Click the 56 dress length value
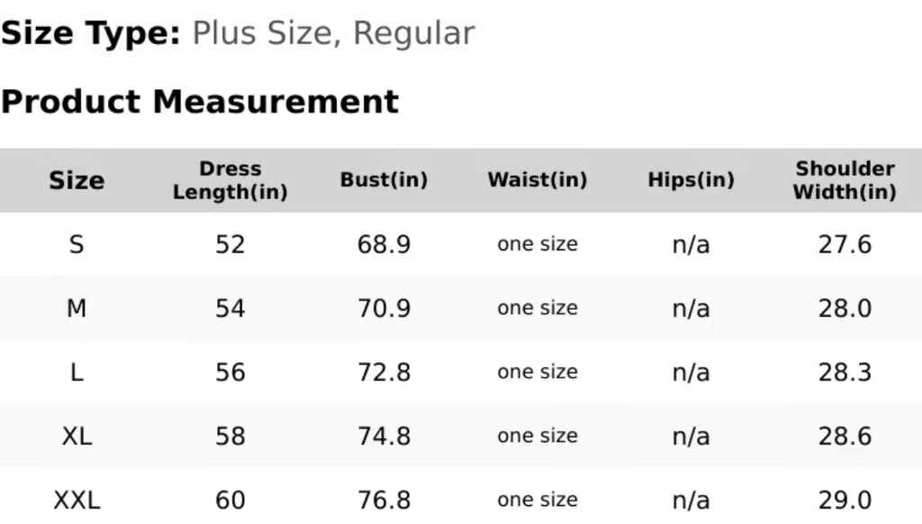This screenshot has width=922, height=524. click(x=230, y=373)
